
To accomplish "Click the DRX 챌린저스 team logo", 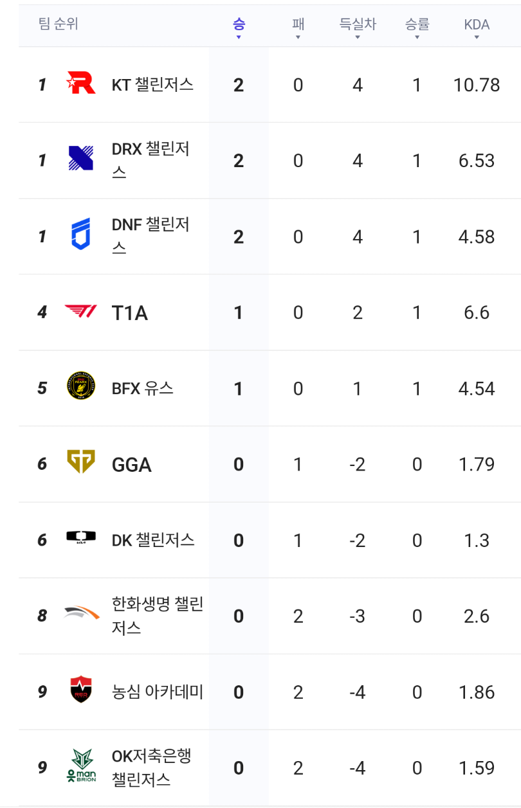I will (81, 159).
